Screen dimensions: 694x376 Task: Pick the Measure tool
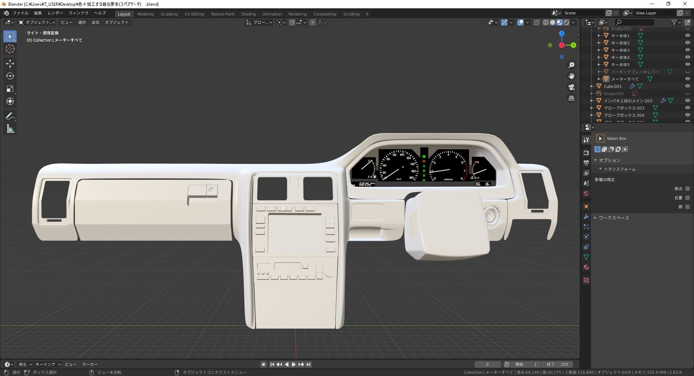[10, 128]
